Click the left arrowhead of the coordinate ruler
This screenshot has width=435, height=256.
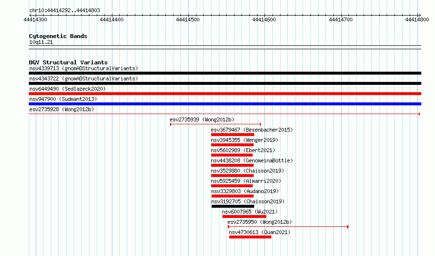pyautogui.click(x=30, y=15)
